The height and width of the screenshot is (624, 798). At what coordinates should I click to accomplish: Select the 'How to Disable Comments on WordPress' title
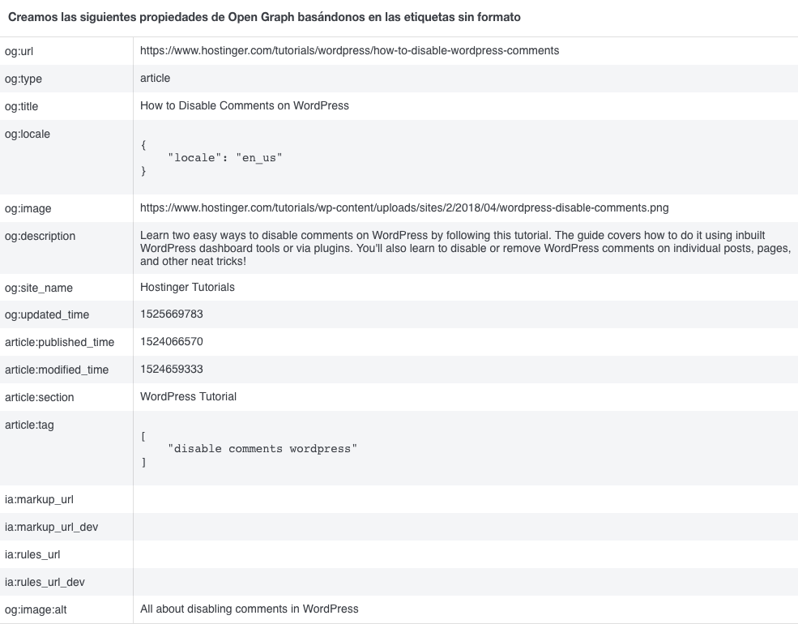tap(245, 105)
